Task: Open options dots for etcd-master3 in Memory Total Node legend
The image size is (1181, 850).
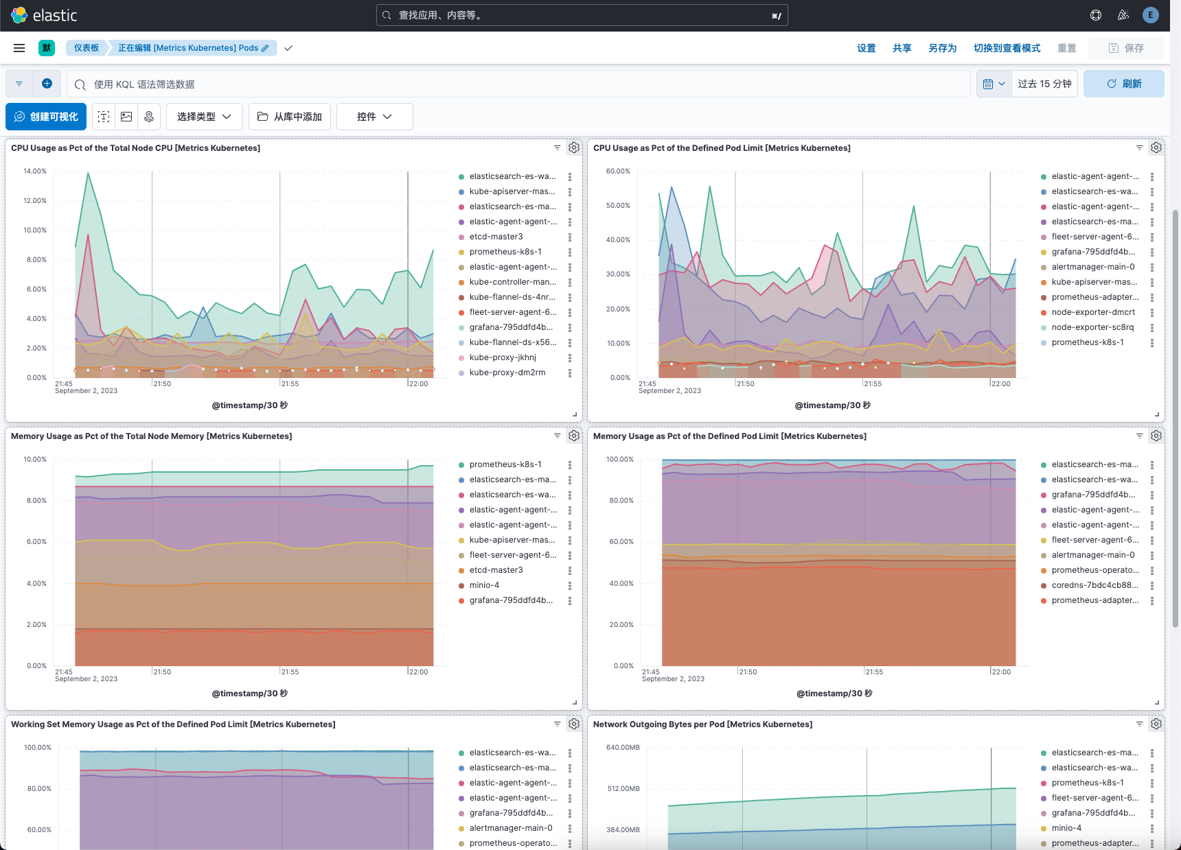Action: (x=570, y=570)
